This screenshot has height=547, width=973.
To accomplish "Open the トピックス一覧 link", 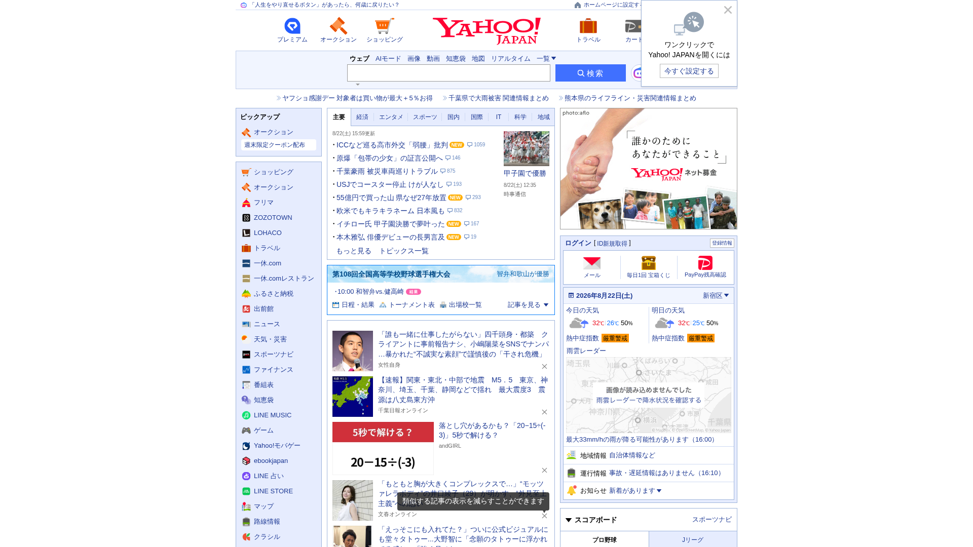I will 404,251.
